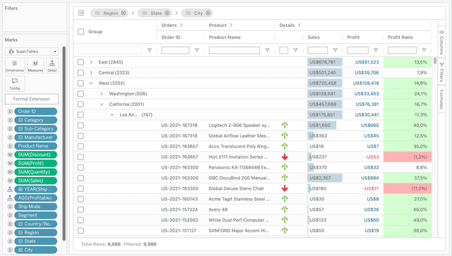Check the Los An... (747) row checkbox
The image size is (452, 256).
(81, 115)
